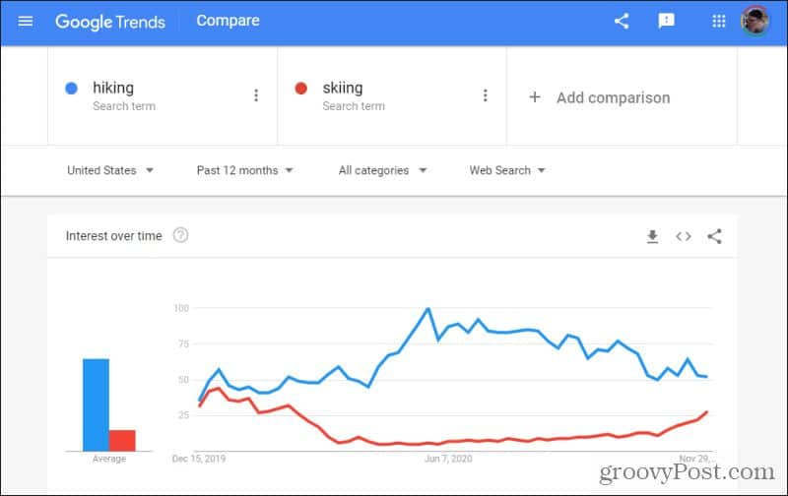The height and width of the screenshot is (496, 788).
Task: Share the Interest over time chart
Action: pos(715,236)
